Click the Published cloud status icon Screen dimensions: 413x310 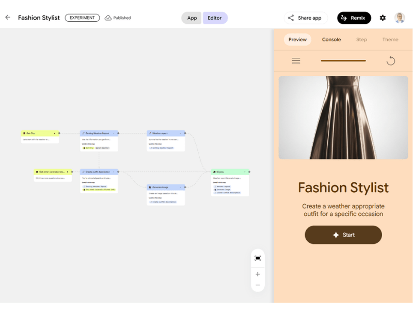click(x=108, y=18)
